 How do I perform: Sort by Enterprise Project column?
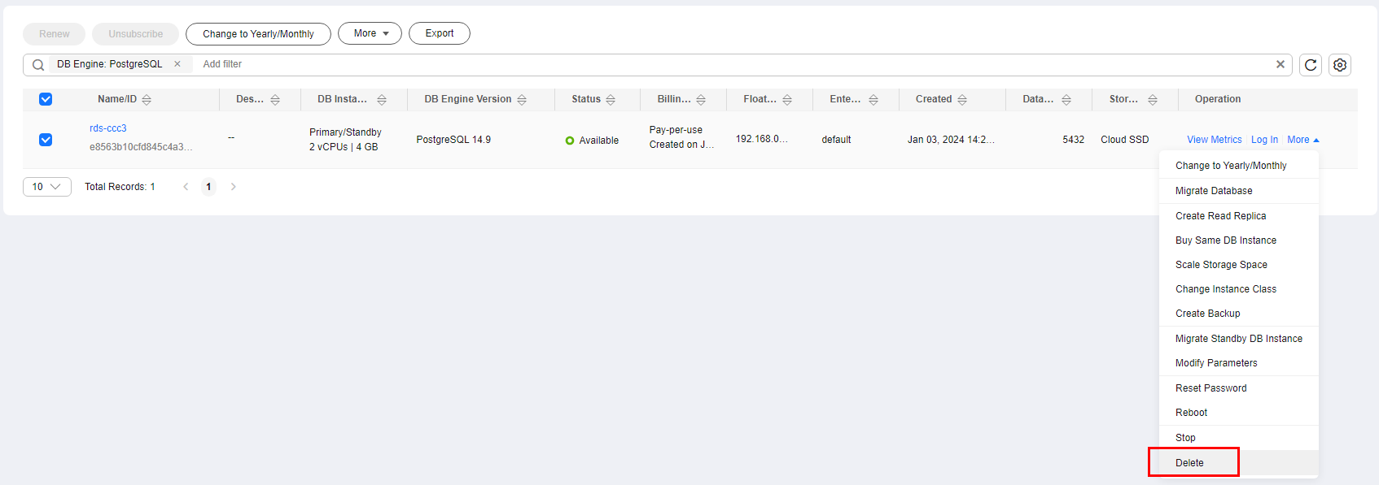[873, 100]
